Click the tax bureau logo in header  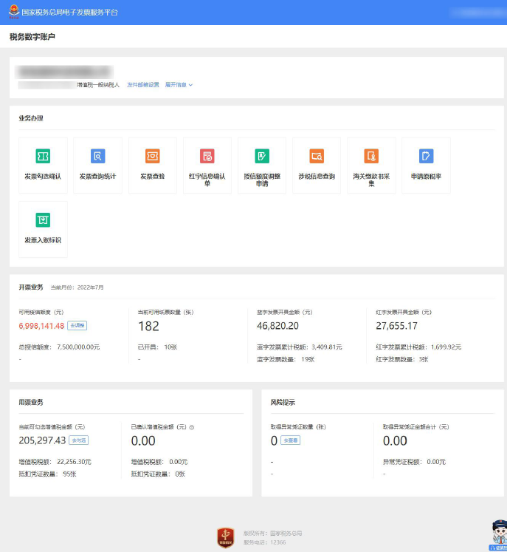coord(14,13)
